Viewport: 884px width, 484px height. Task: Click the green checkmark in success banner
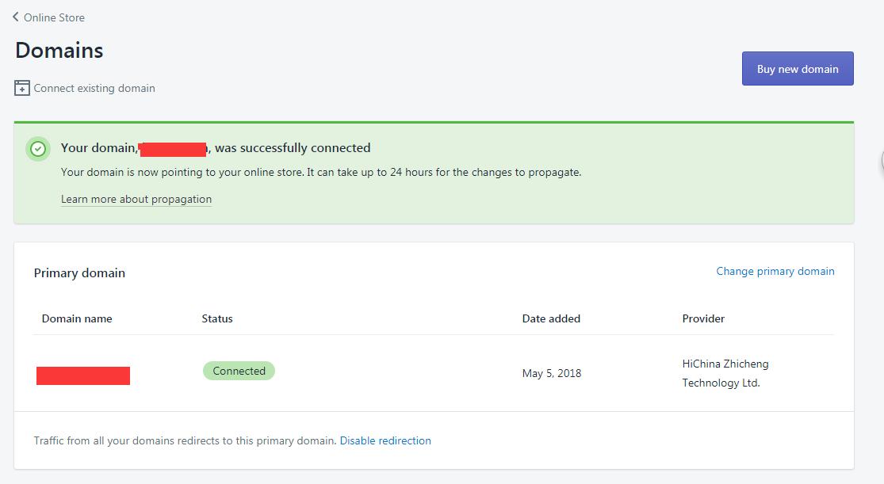(x=38, y=149)
